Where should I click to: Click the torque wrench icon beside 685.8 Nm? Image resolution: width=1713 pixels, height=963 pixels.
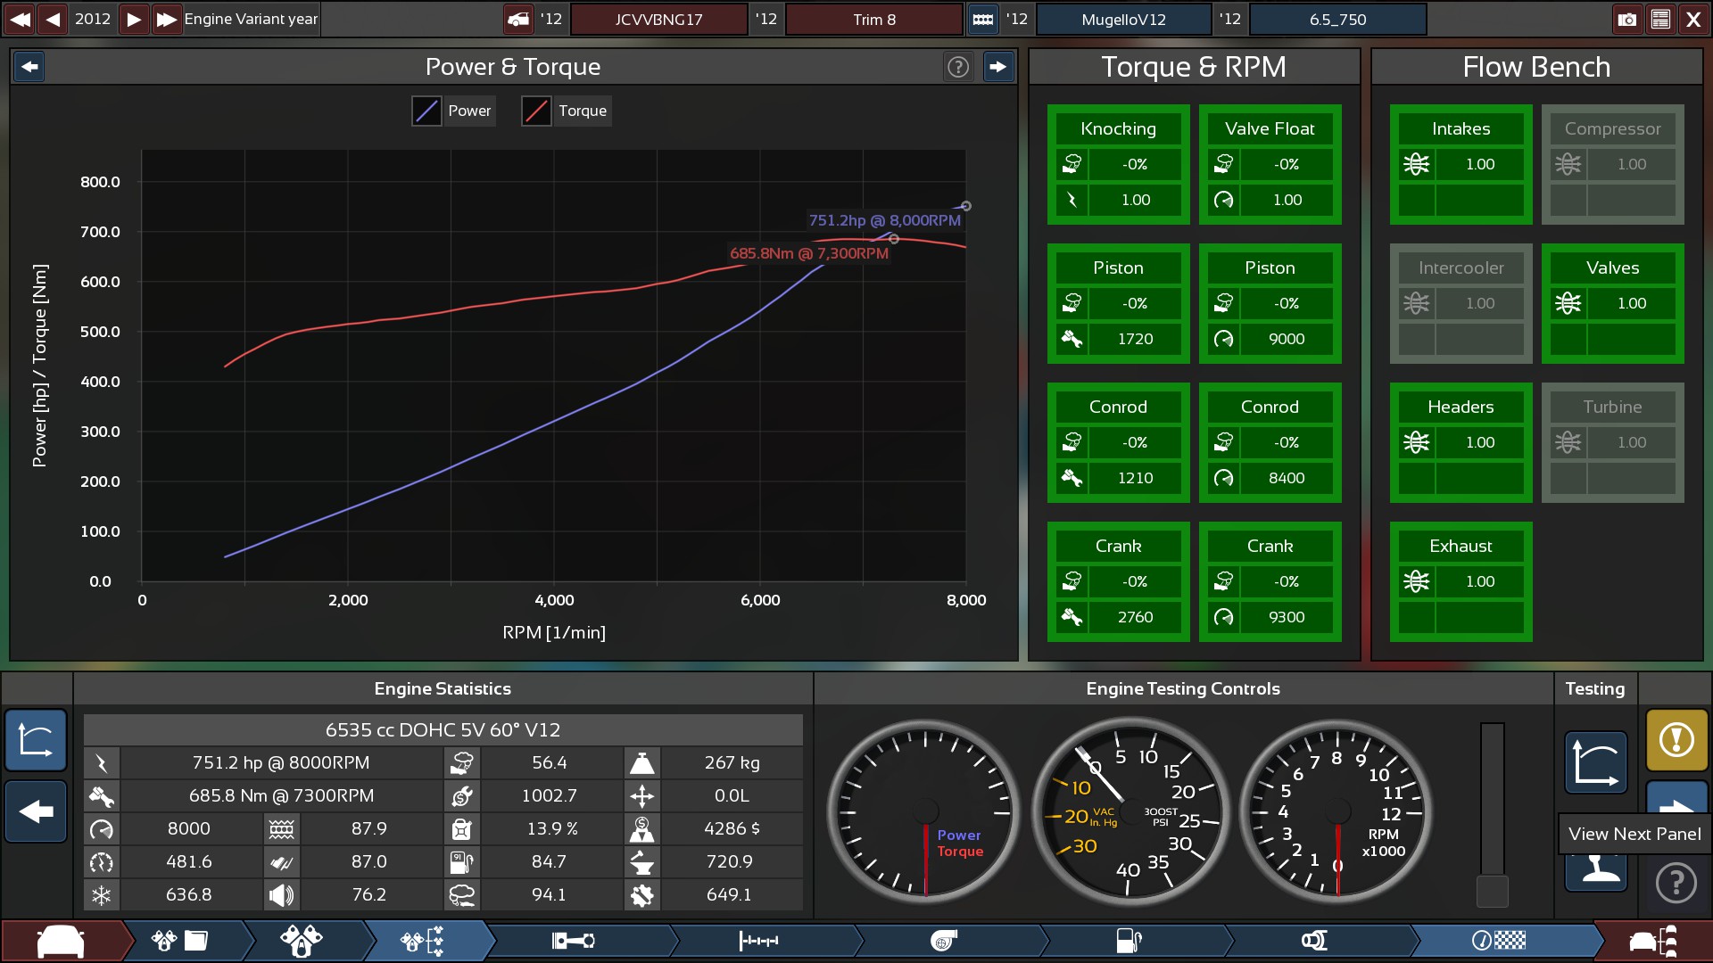point(102,796)
